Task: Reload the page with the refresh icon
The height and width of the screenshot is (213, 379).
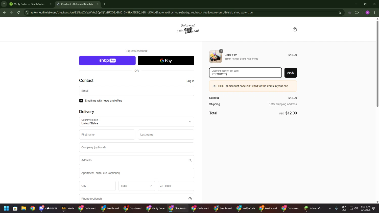Action: (x=18, y=12)
